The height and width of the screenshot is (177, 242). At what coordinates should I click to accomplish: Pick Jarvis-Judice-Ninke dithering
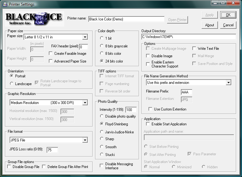(102, 132)
